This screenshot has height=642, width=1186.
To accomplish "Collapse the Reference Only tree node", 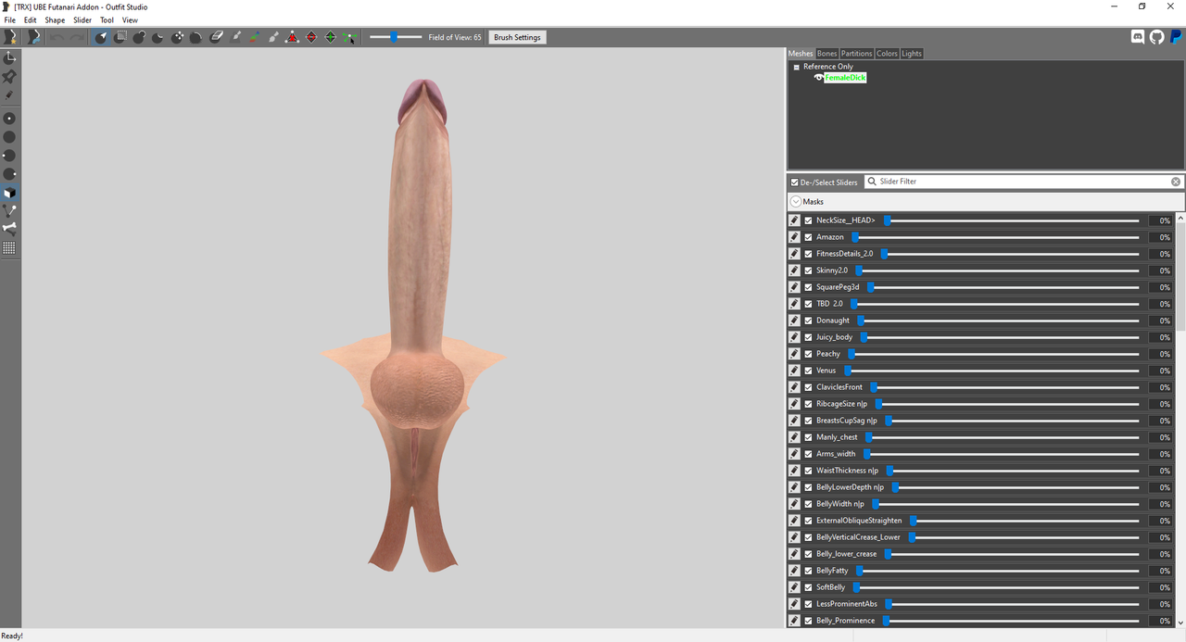I will (x=796, y=67).
